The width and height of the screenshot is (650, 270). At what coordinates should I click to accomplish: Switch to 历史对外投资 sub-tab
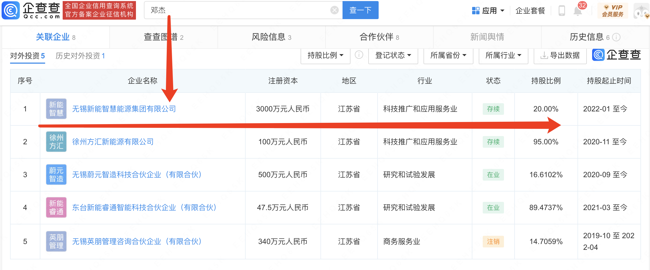tap(80, 56)
